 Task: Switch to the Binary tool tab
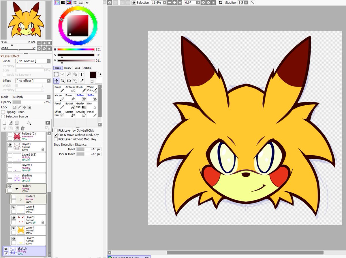pos(68,68)
